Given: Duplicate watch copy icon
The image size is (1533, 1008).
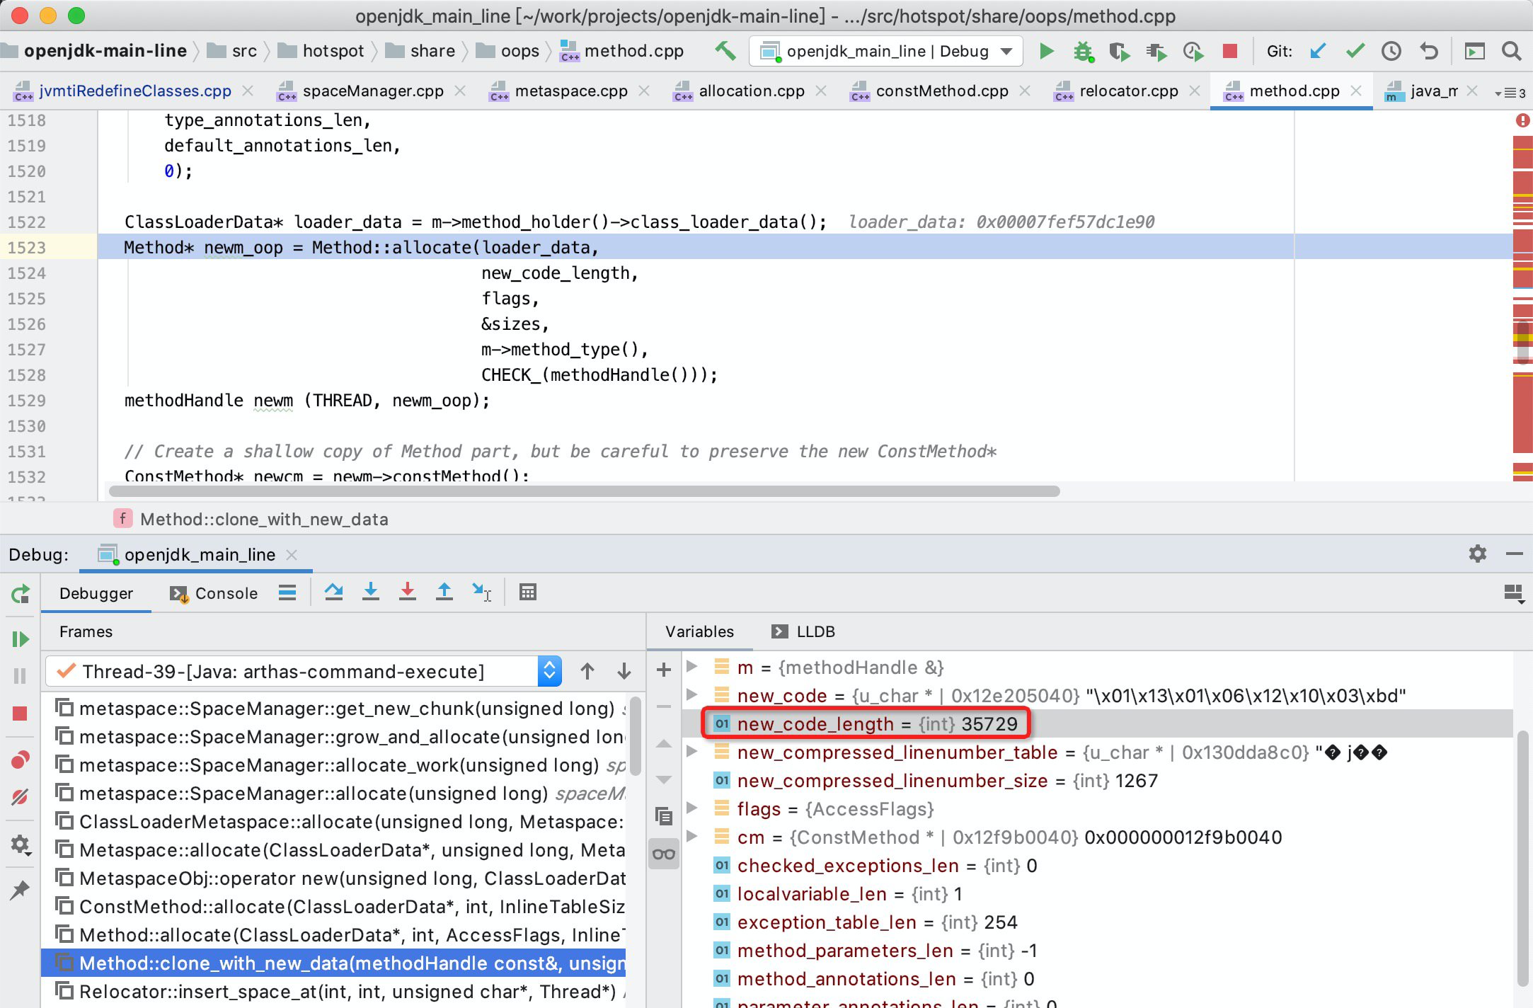Looking at the screenshot, I should pos(664,816).
